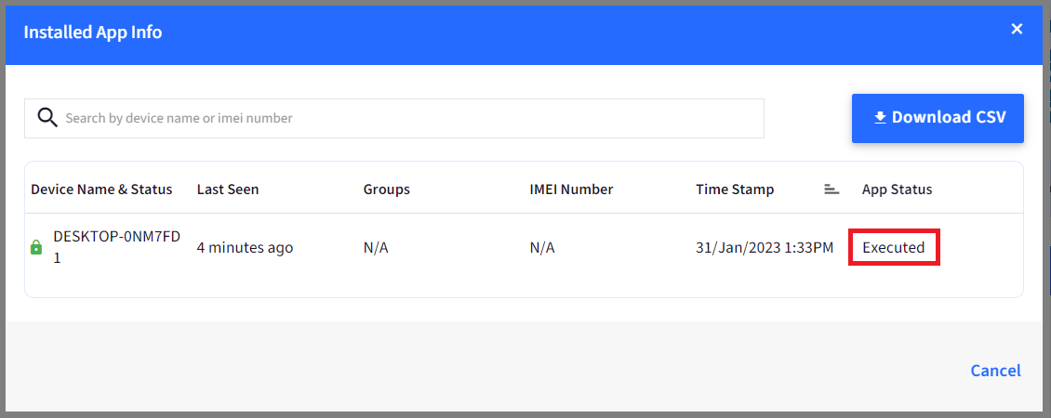The image size is (1051, 418).
Task: Click the Cancel link
Action: pos(995,371)
